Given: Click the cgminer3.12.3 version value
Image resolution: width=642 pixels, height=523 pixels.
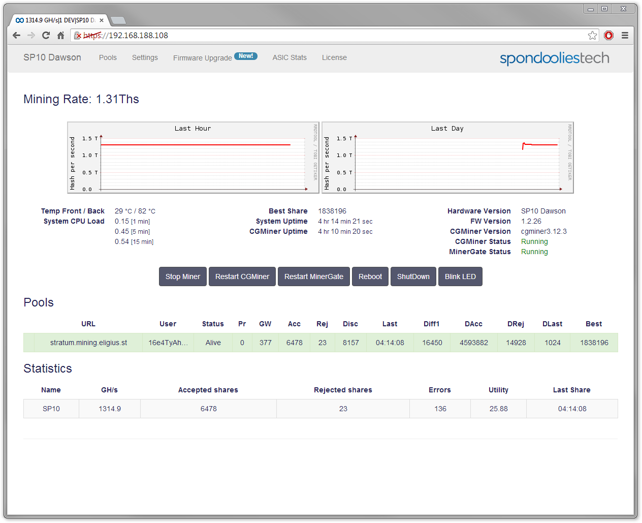Looking at the screenshot, I should (x=544, y=231).
